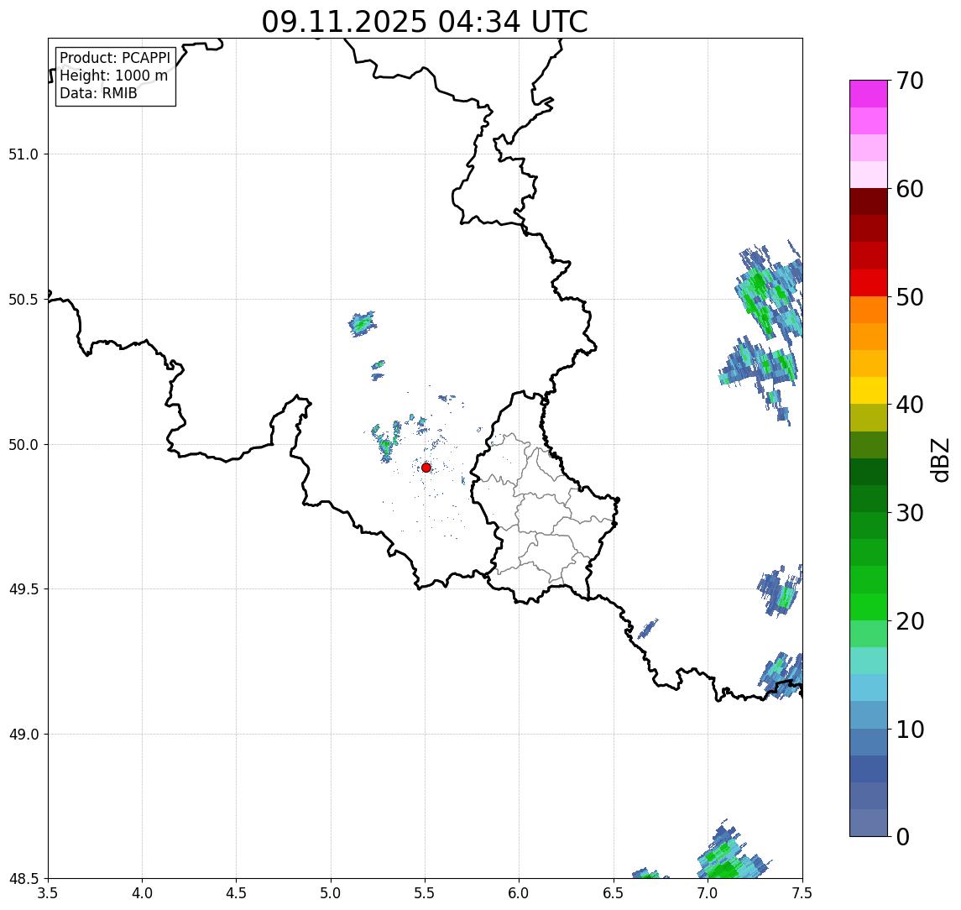Image resolution: width=961 pixels, height=910 pixels.
Task: Click the colorbar tick label 50
Action: pos(910,297)
